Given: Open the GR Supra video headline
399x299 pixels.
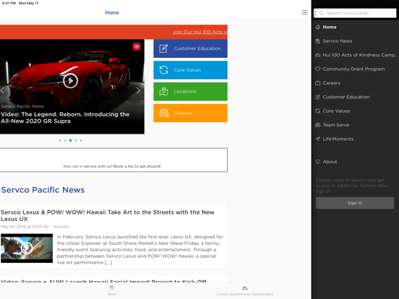Looking at the screenshot, I should coord(65,118).
